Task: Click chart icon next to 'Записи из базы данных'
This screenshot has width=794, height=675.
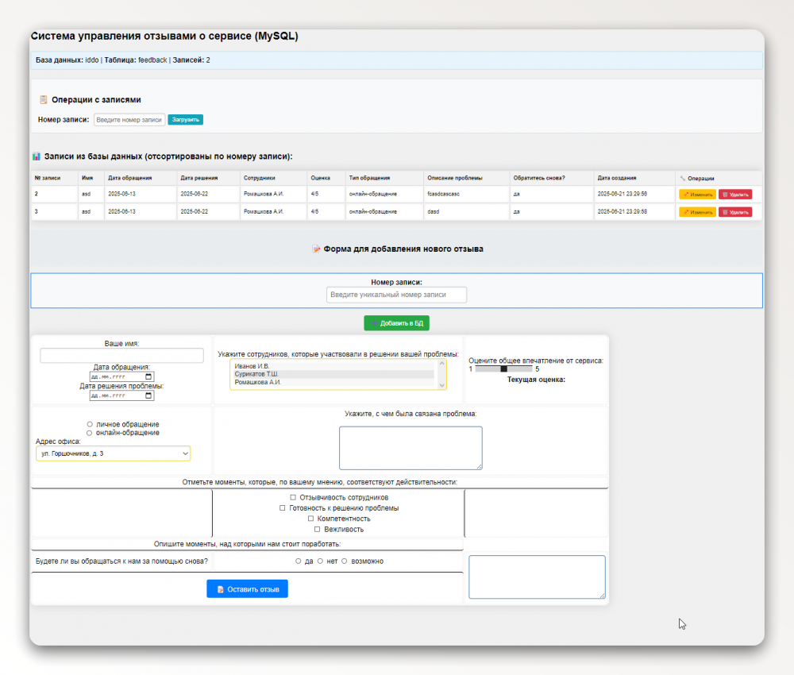Action: 37,156
